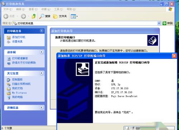This screenshot has height=130, width=179.
Task: Open 打印疑难解答 help link
Action: 20,58
